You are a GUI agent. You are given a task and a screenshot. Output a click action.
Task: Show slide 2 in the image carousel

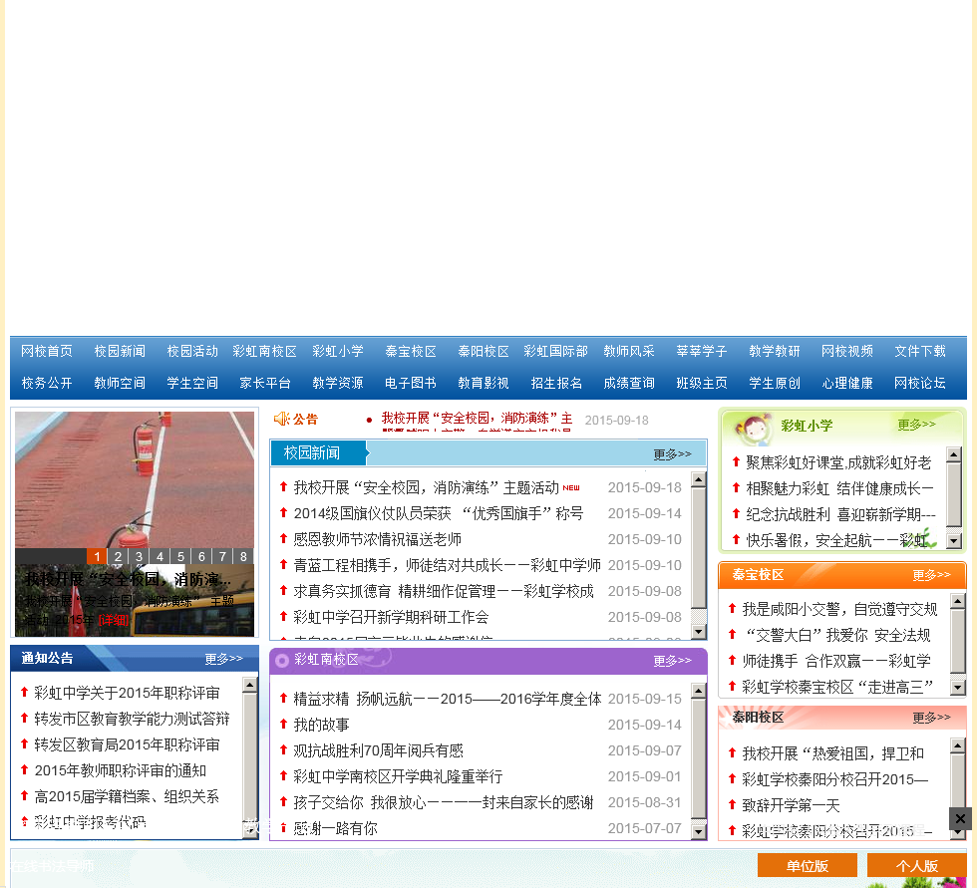click(118, 556)
